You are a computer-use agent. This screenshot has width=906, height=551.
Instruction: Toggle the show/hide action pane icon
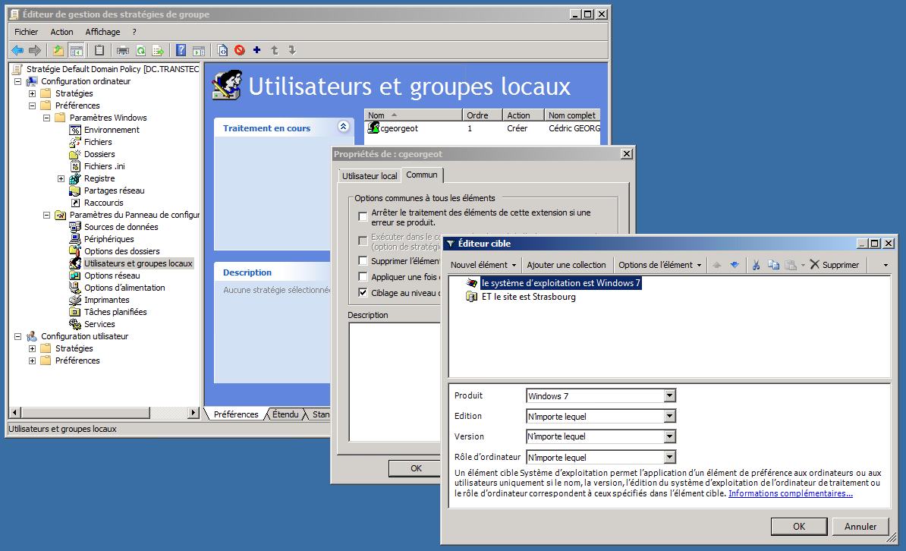(199, 50)
